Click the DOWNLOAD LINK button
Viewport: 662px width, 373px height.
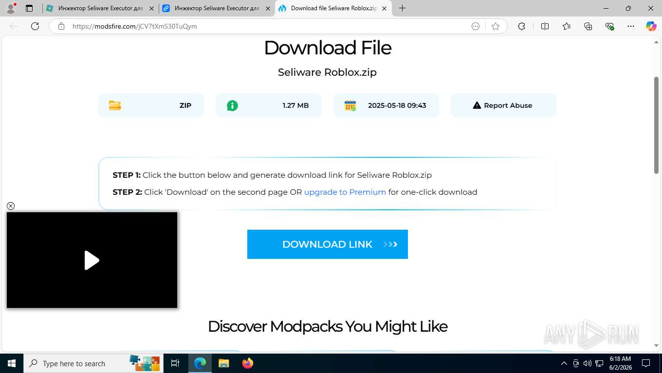click(328, 244)
